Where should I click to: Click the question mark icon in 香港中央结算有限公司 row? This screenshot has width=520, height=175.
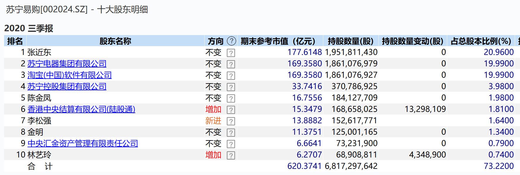(231, 110)
